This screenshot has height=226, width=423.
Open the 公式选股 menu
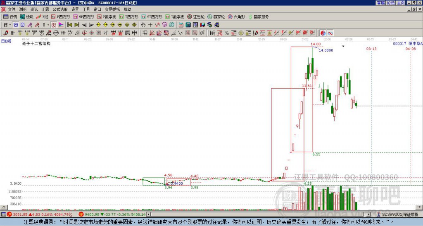60,9
